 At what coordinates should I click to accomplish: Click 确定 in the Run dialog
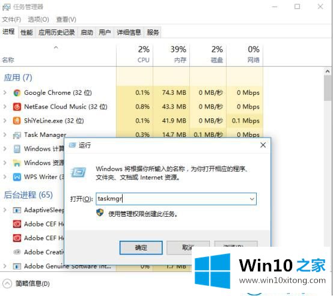(141, 247)
